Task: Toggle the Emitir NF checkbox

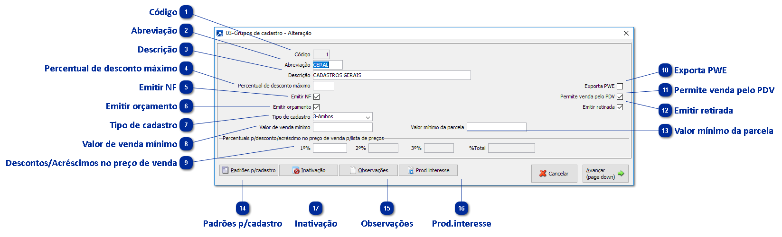Action: click(x=317, y=97)
